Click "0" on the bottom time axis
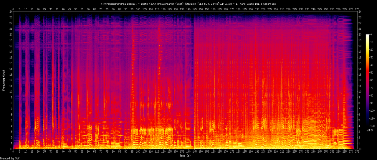The image size is (377, 160). pos(13,152)
